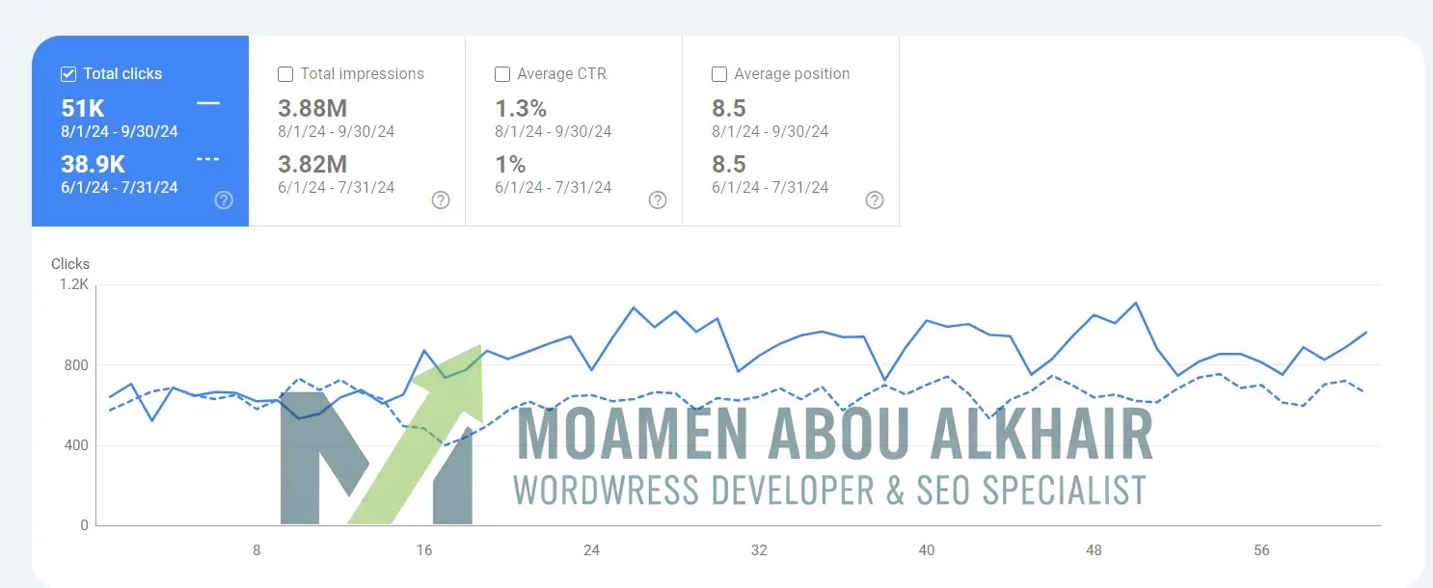
Task: Click the green arrow watermark logo
Action: coord(415,434)
